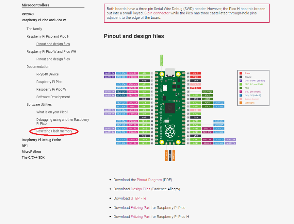Image resolution: width=294 pixels, height=224 pixels.
Task: Expand the Raspberry Pi Debug Probe section
Action: [41, 140]
